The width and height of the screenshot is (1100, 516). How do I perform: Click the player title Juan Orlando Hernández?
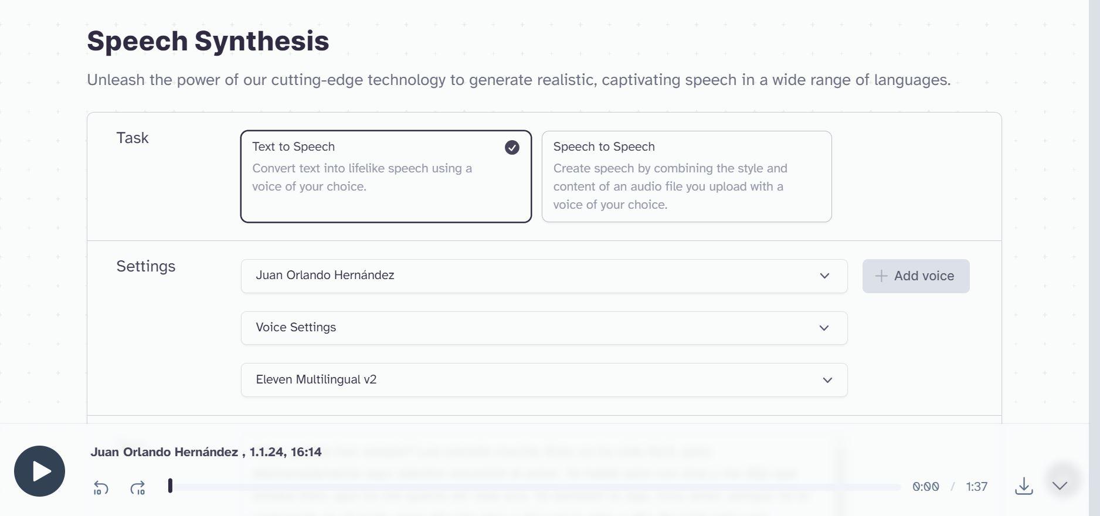coord(164,452)
